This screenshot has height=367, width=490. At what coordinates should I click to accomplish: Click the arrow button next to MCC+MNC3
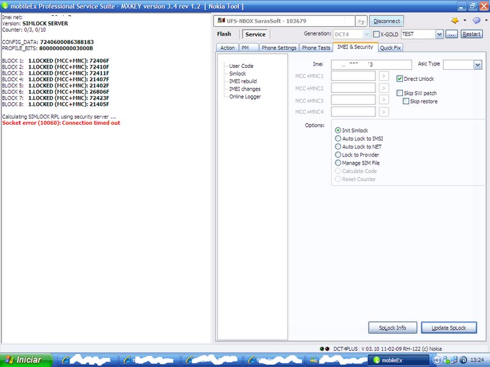(x=384, y=100)
